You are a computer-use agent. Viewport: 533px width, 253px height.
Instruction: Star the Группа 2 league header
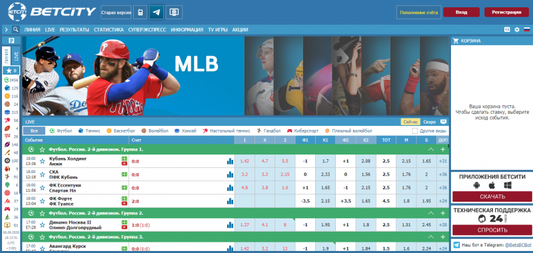point(42,213)
